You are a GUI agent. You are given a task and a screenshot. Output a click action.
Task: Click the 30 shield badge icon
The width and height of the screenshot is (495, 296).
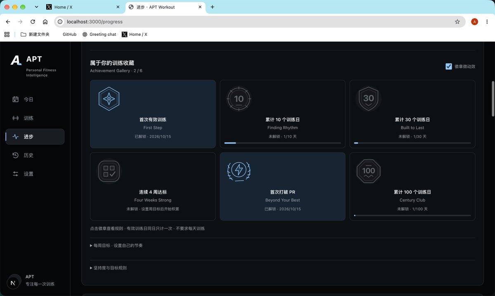tap(368, 99)
